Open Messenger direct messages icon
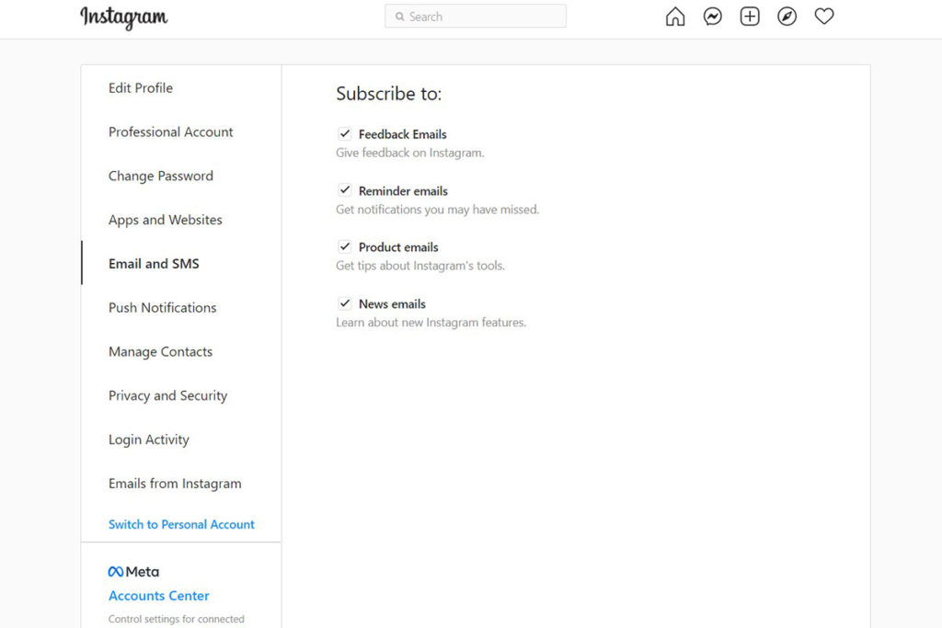Image resolution: width=942 pixels, height=628 pixels. click(713, 17)
